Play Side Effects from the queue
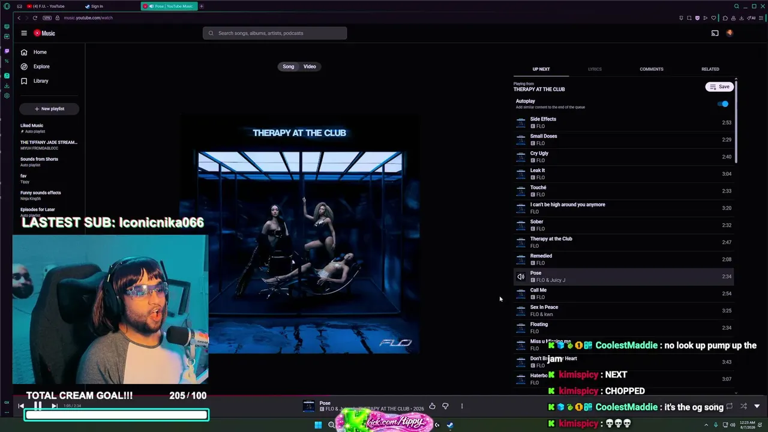Viewport: 768px width, 432px height. click(x=624, y=122)
